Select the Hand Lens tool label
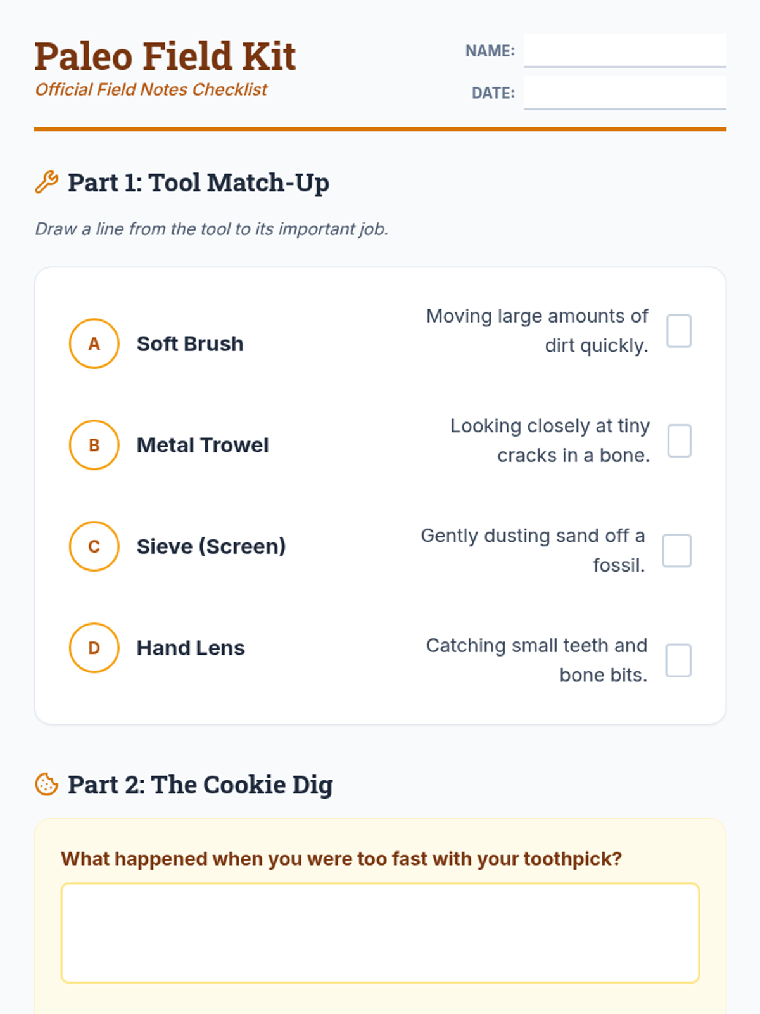Viewport: 760px width, 1014px height. point(191,648)
